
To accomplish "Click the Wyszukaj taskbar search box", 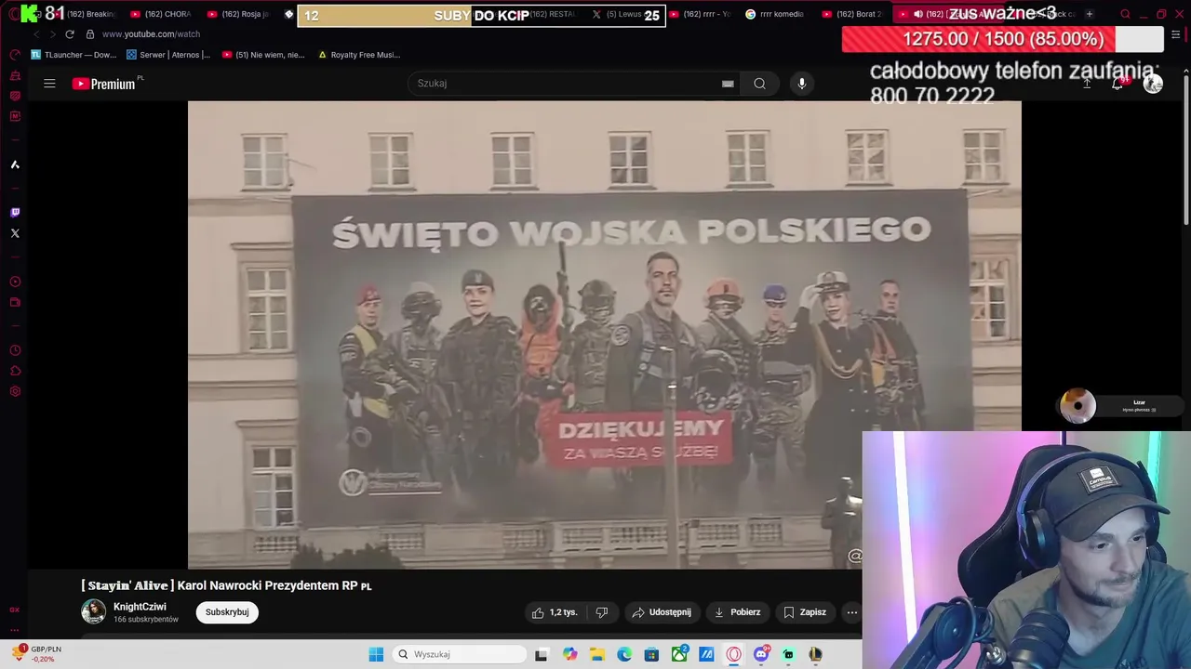I will (x=460, y=654).
